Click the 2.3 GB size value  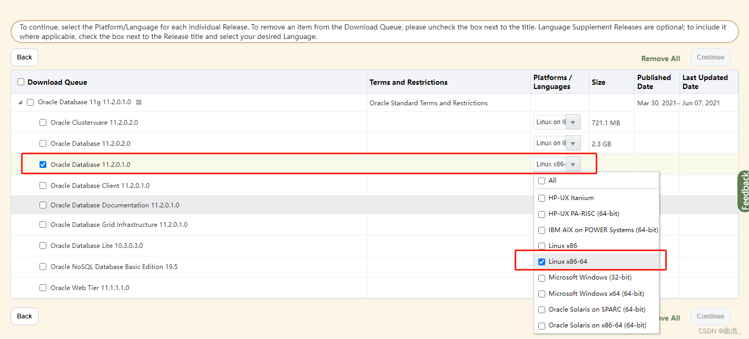pos(602,144)
